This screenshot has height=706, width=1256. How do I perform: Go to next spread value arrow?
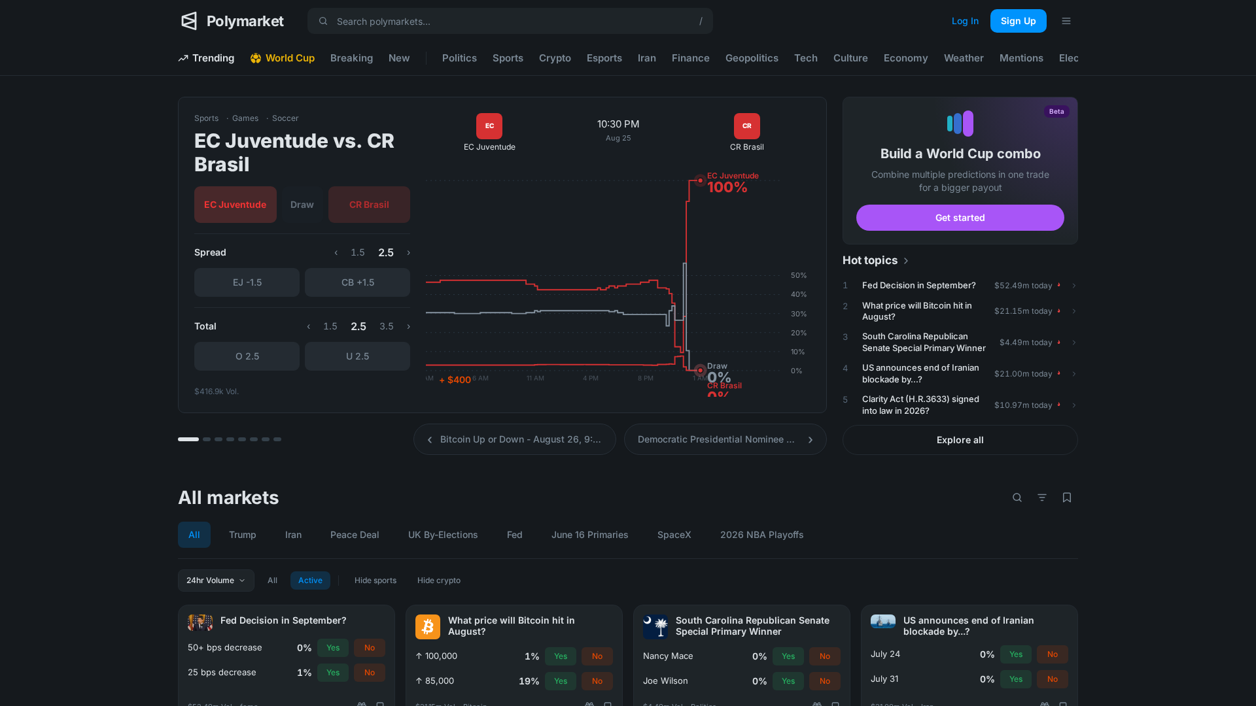point(409,252)
